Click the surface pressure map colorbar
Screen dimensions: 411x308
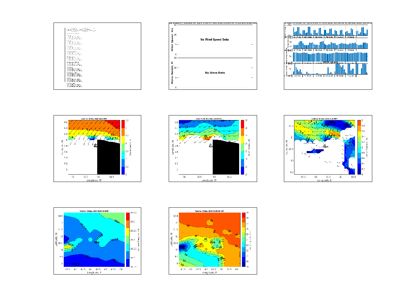pyautogui.click(x=128, y=240)
